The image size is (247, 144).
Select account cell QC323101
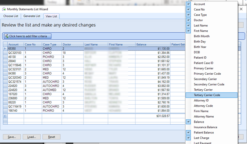15,69
